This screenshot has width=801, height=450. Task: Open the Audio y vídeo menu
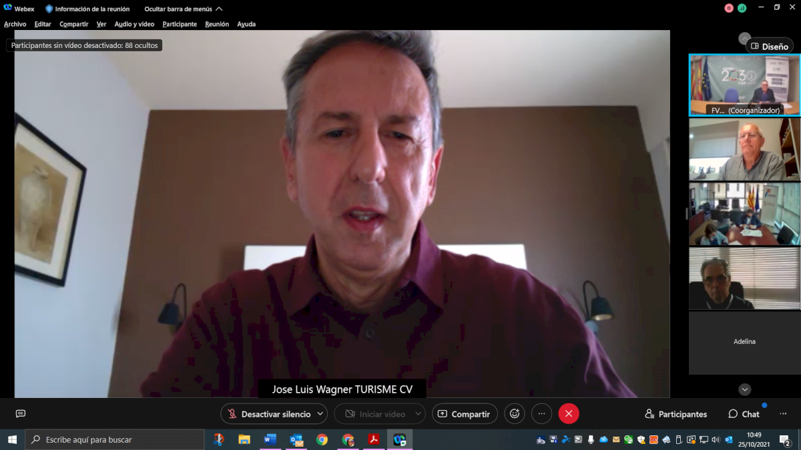pyautogui.click(x=134, y=24)
